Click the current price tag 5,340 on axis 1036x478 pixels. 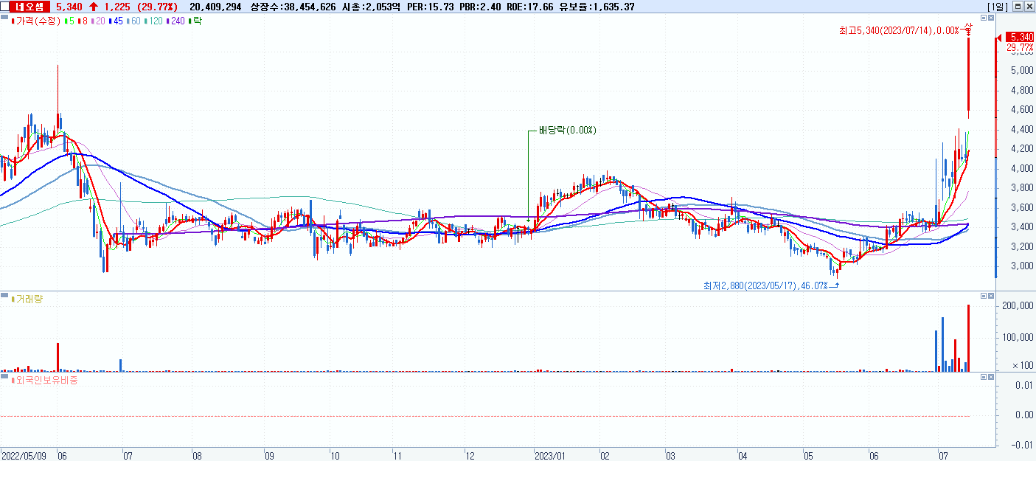[x=1021, y=37]
